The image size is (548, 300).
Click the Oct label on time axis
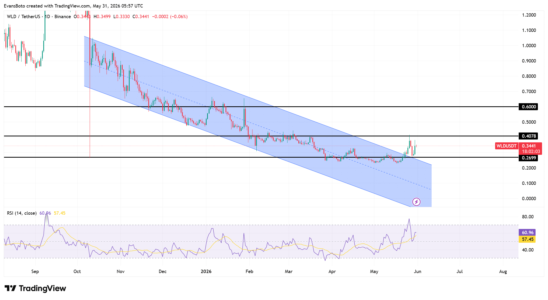[77, 271]
